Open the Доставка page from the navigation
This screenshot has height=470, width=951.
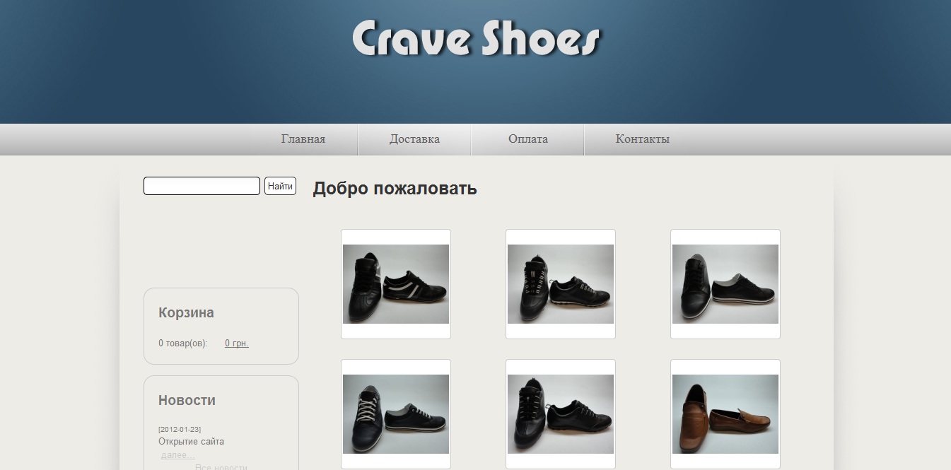tap(414, 139)
